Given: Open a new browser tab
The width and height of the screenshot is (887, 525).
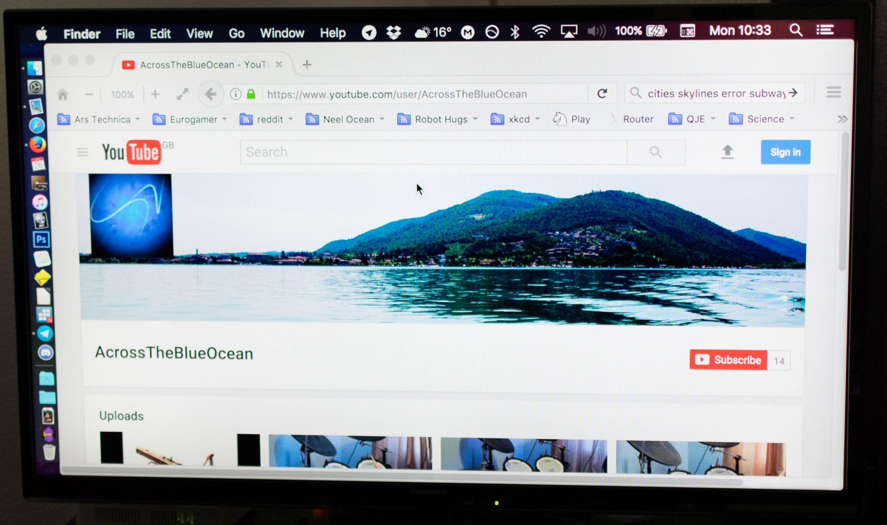Looking at the screenshot, I should click(x=307, y=64).
